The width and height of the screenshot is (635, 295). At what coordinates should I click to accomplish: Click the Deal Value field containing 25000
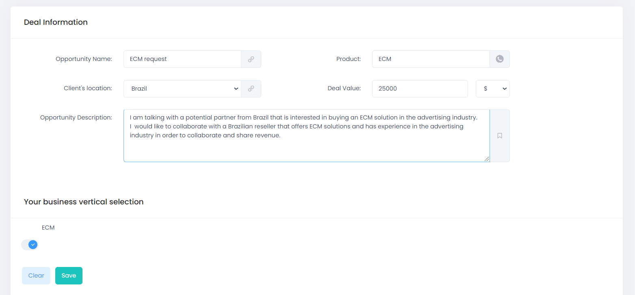(x=420, y=89)
